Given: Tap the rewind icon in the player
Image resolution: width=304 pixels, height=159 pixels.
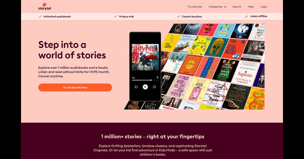Looking at the screenshot, I should click(x=136, y=87).
